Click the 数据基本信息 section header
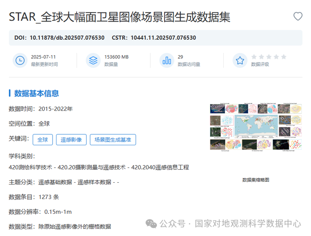 37,93
